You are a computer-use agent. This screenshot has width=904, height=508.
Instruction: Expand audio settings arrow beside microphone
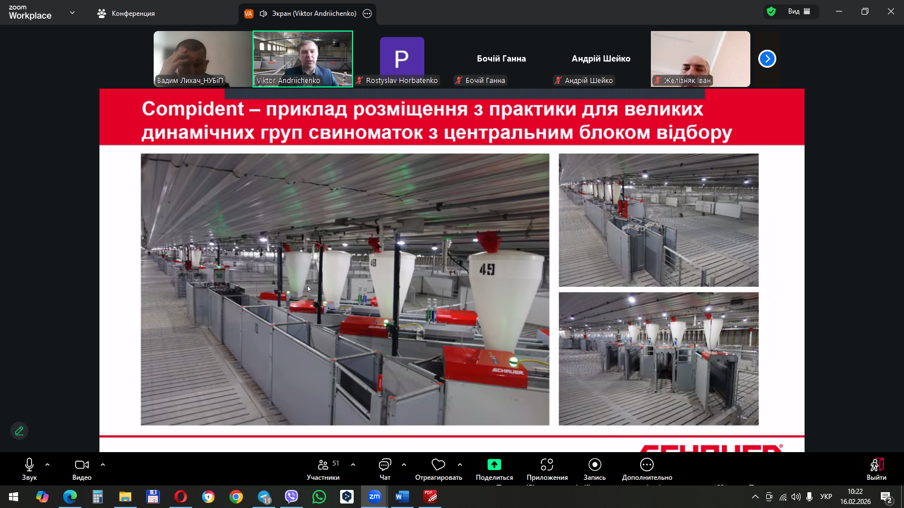pyautogui.click(x=47, y=465)
